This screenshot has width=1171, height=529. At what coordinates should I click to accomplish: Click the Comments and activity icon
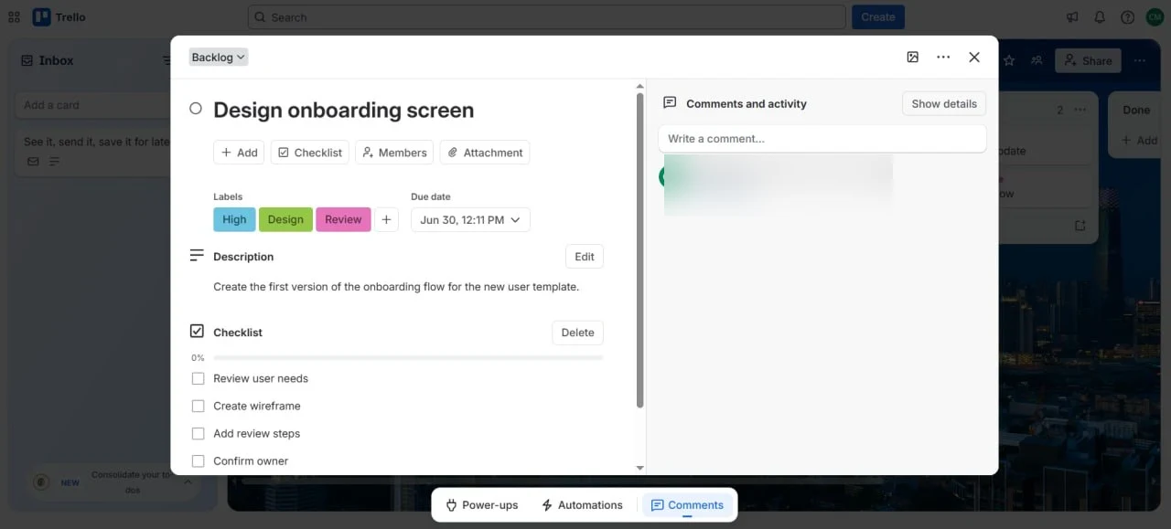click(x=670, y=103)
